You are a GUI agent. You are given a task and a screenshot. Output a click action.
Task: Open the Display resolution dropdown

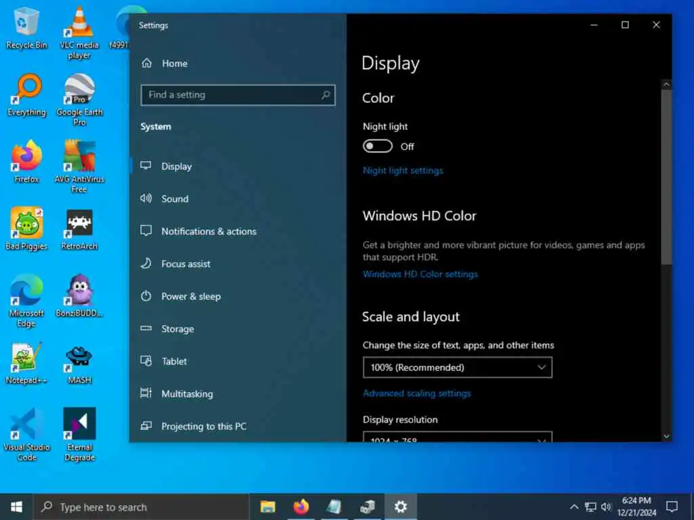coord(457,437)
